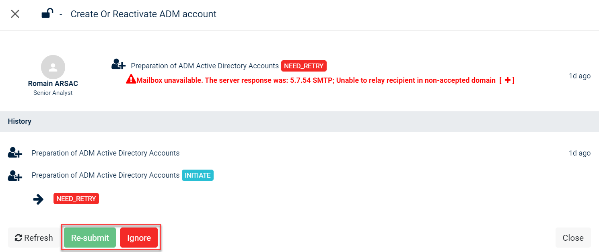Click the INITIATE status badge

point(198,175)
